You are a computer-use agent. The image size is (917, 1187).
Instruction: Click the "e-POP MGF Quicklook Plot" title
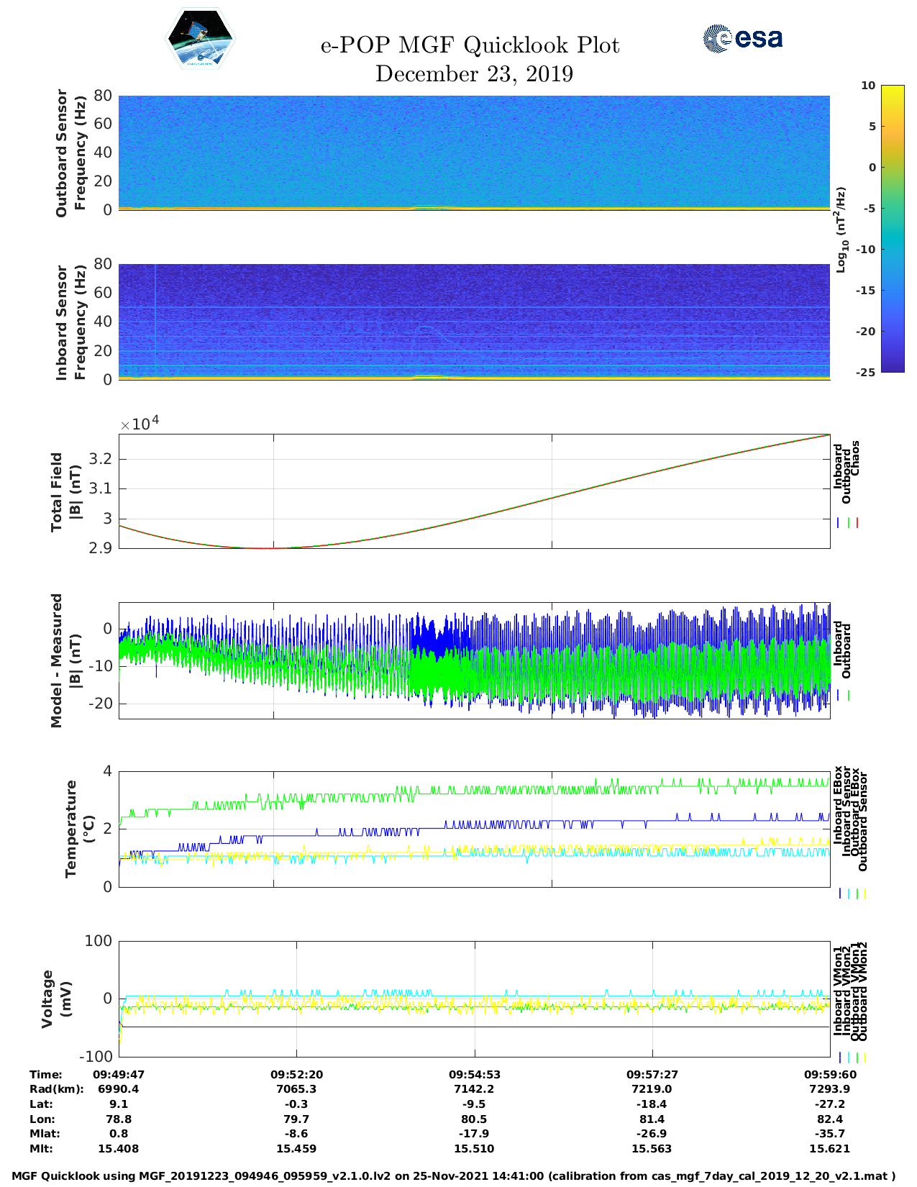(470, 45)
